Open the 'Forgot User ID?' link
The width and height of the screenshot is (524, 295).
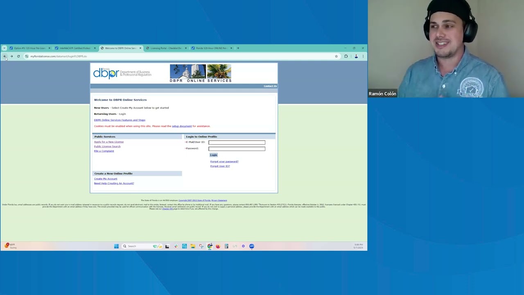coord(220,166)
